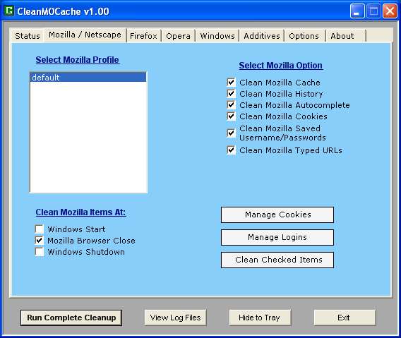Image resolution: width=401 pixels, height=338 pixels.
Task: Select the default profile in the list
Action: pos(88,78)
